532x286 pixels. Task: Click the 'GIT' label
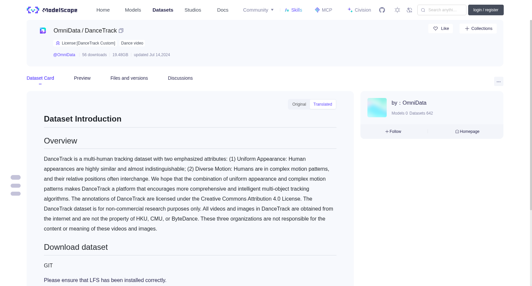[48, 265]
